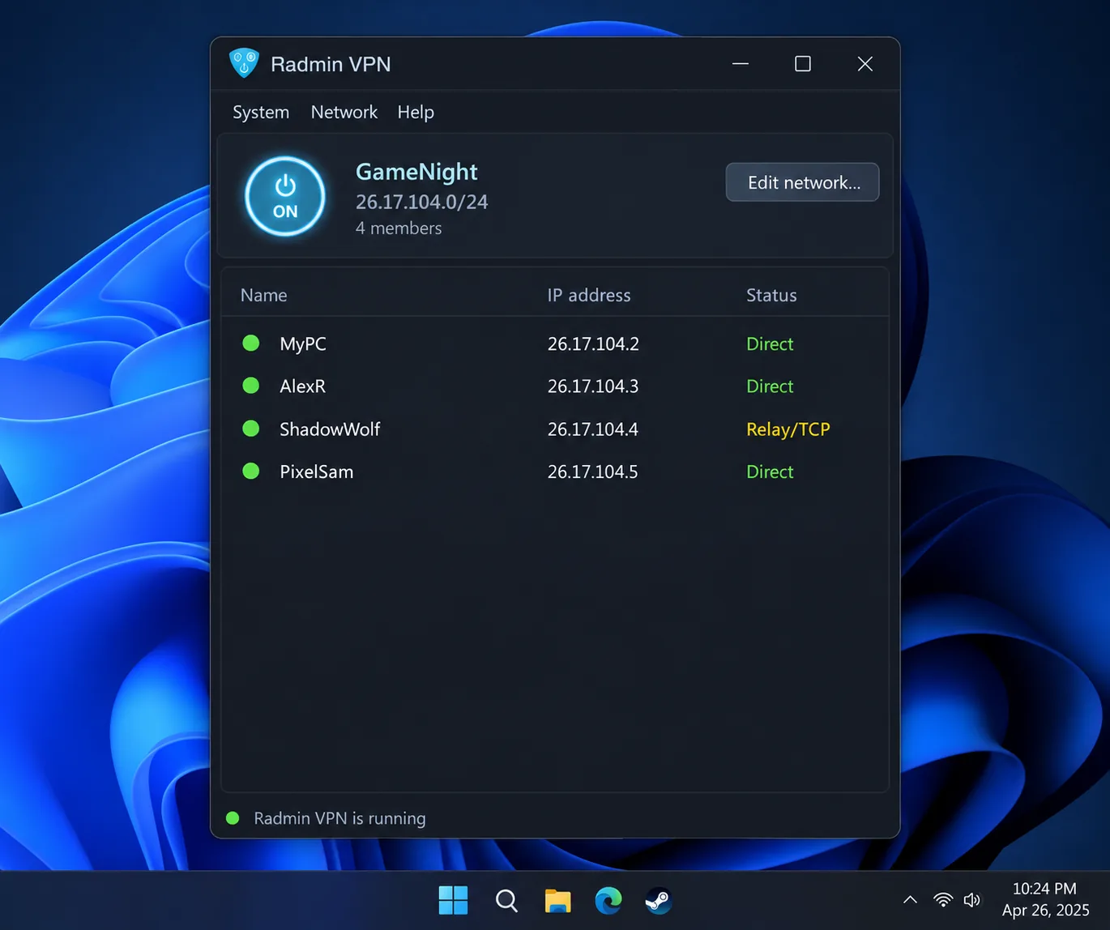Click the green status dot beside AlexR

click(x=251, y=386)
